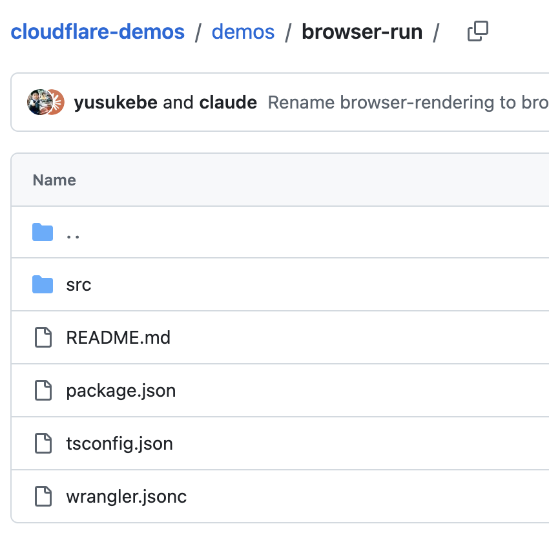The height and width of the screenshot is (535, 549).
Task: Click the browser-run breadcrumb text
Action: pos(362,32)
